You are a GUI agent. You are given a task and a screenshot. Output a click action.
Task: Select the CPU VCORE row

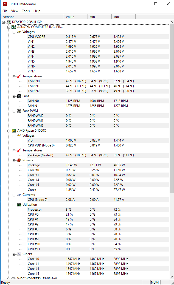coord(94,37)
